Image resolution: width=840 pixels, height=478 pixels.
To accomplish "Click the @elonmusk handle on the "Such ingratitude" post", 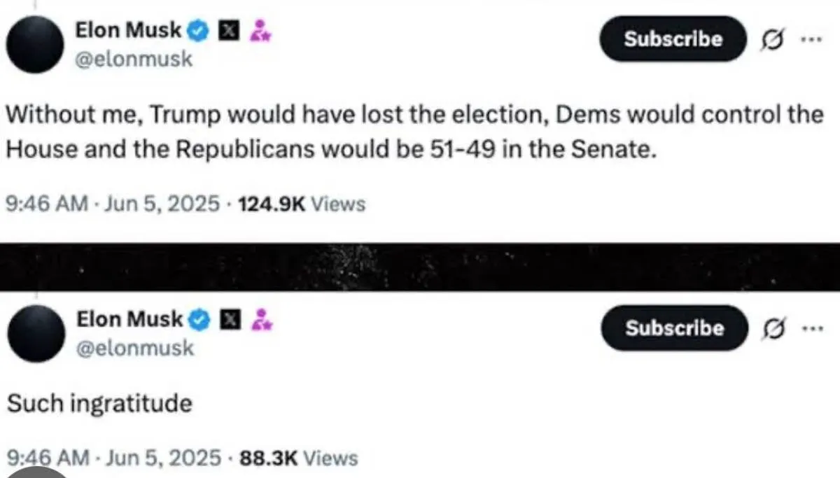I will click(134, 348).
